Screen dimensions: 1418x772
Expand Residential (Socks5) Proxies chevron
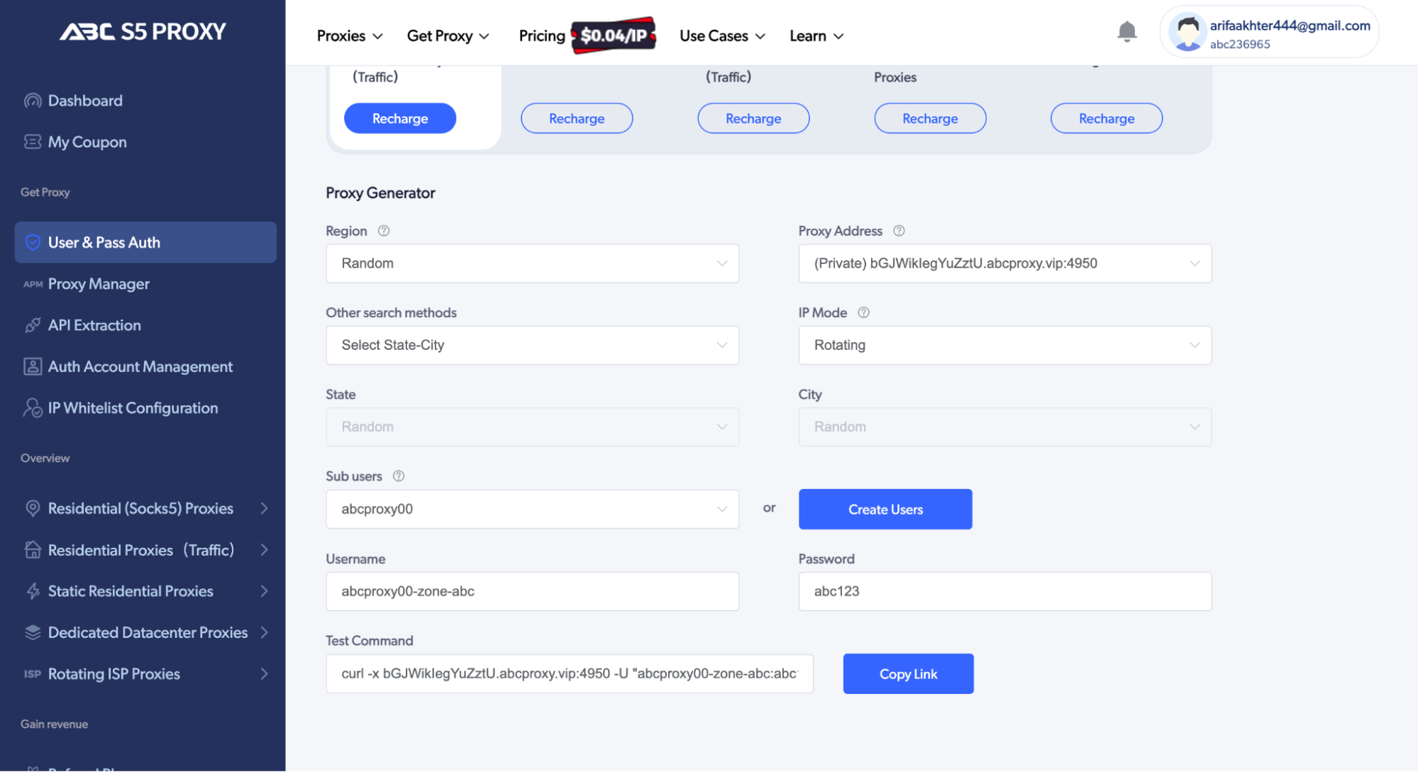264,509
